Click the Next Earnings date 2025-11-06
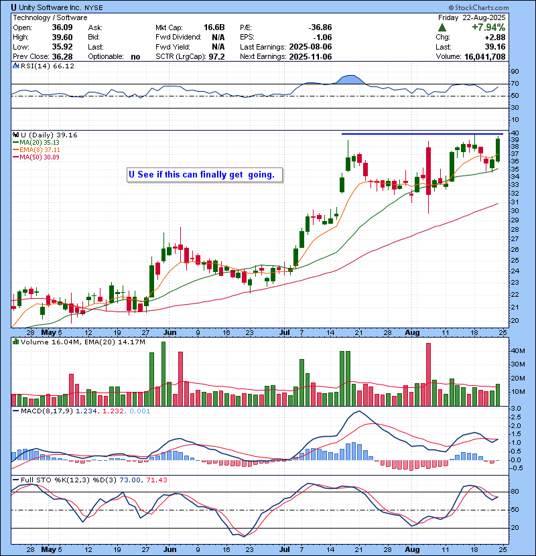This screenshot has width=536, height=556. (311, 56)
